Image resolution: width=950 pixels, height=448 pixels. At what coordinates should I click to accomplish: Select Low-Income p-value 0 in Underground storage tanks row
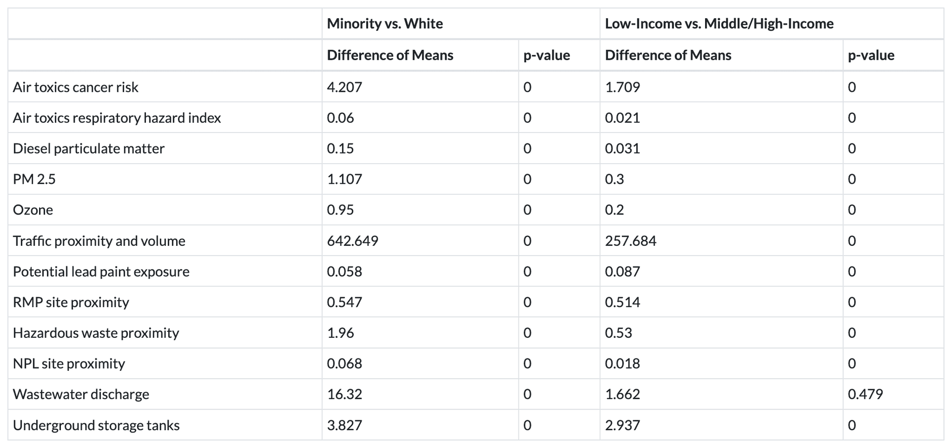[852, 425]
